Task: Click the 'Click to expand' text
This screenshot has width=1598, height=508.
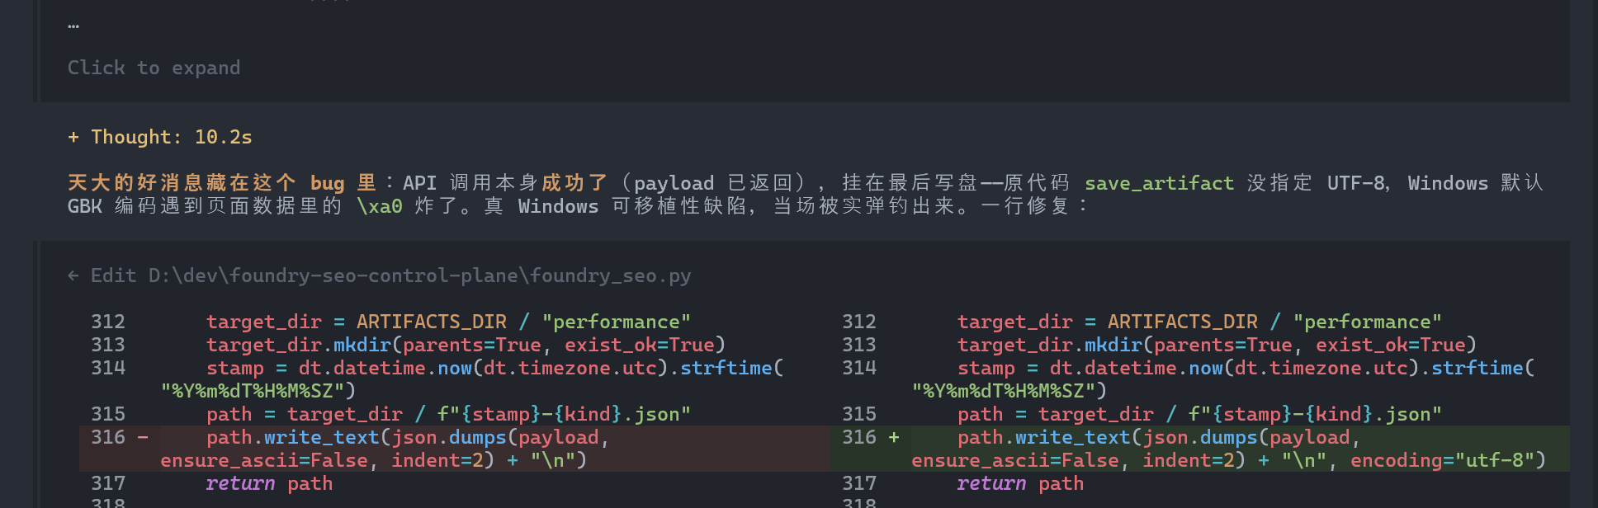Action: (154, 68)
